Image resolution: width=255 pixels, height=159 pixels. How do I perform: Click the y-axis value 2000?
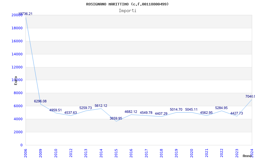click(x=18, y=132)
